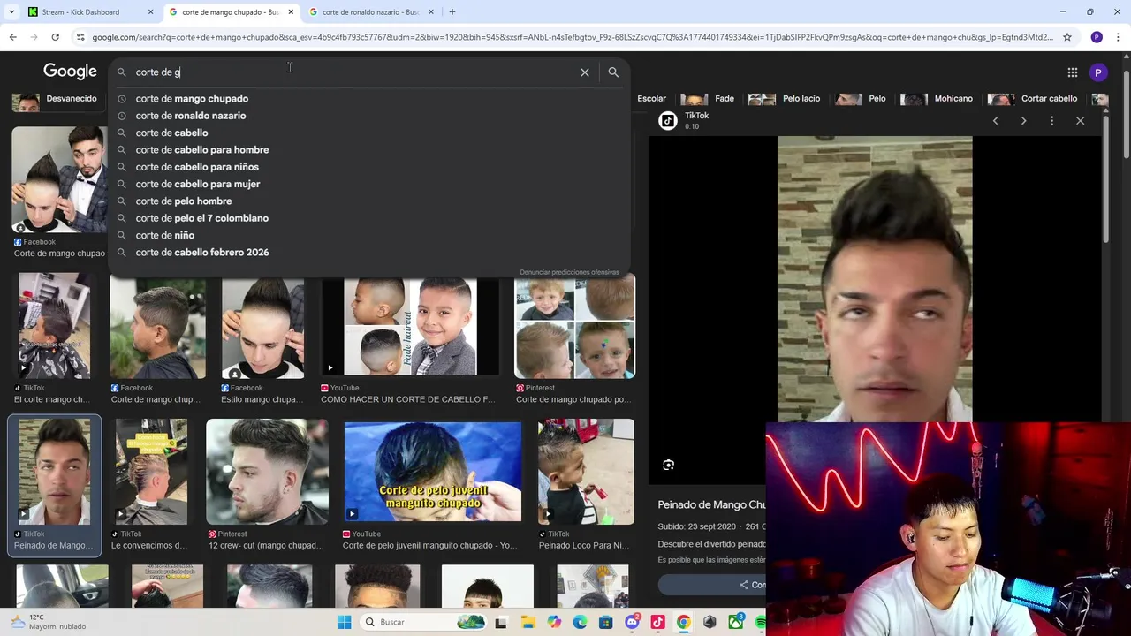Clear the search box text with the X
Image resolution: width=1131 pixels, height=636 pixels.
click(585, 72)
